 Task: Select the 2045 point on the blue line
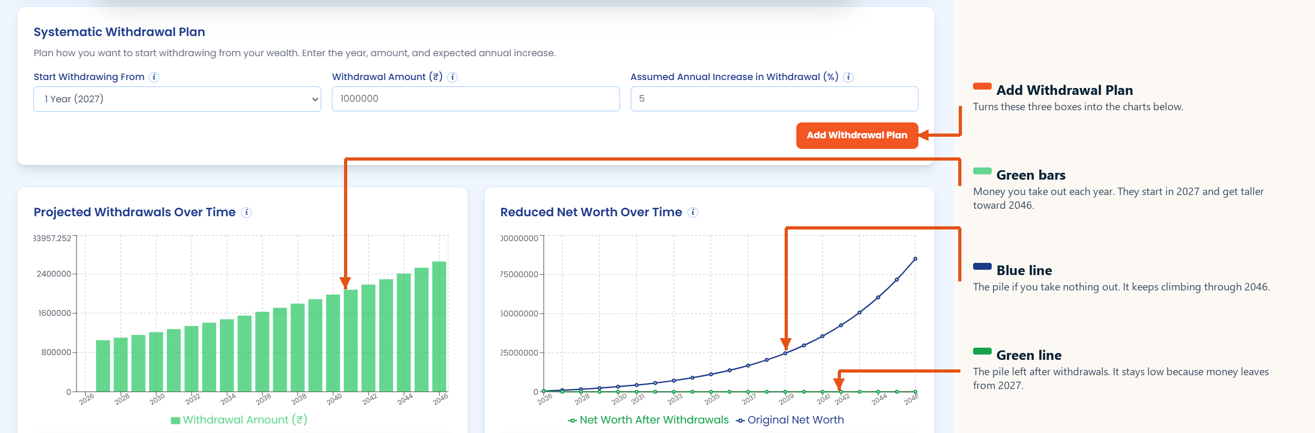[897, 280]
